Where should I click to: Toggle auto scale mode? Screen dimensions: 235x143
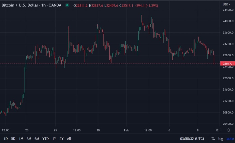[x=230, y=139]
